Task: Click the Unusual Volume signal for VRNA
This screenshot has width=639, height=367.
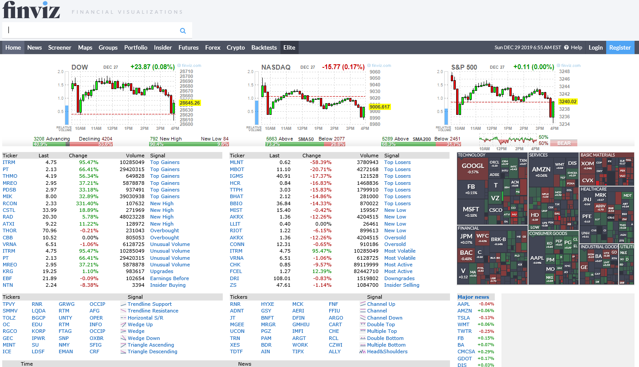Action: (x=170, y=244)
